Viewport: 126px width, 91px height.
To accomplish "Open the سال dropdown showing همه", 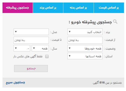I will (40, 48).
